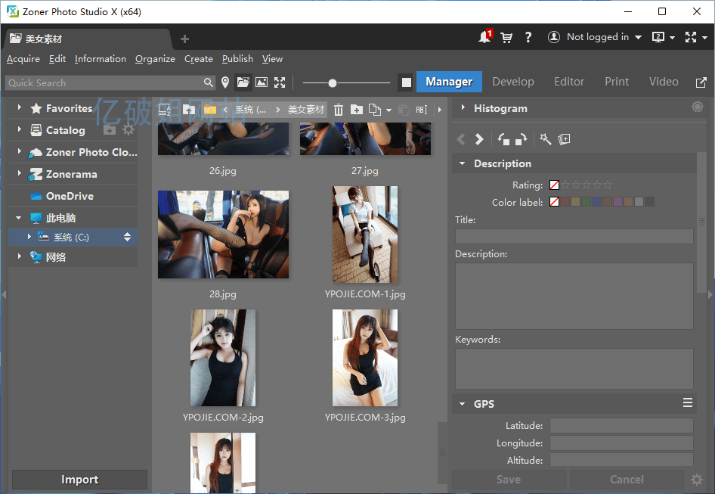
Task: Open the new folder icon in browser toolbar
Action: 357,110
